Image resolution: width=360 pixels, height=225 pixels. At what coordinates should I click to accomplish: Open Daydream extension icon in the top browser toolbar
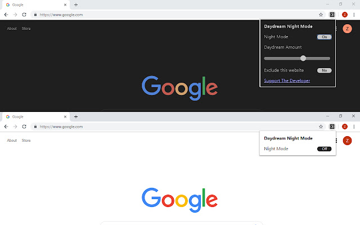(x=332, y=15)
